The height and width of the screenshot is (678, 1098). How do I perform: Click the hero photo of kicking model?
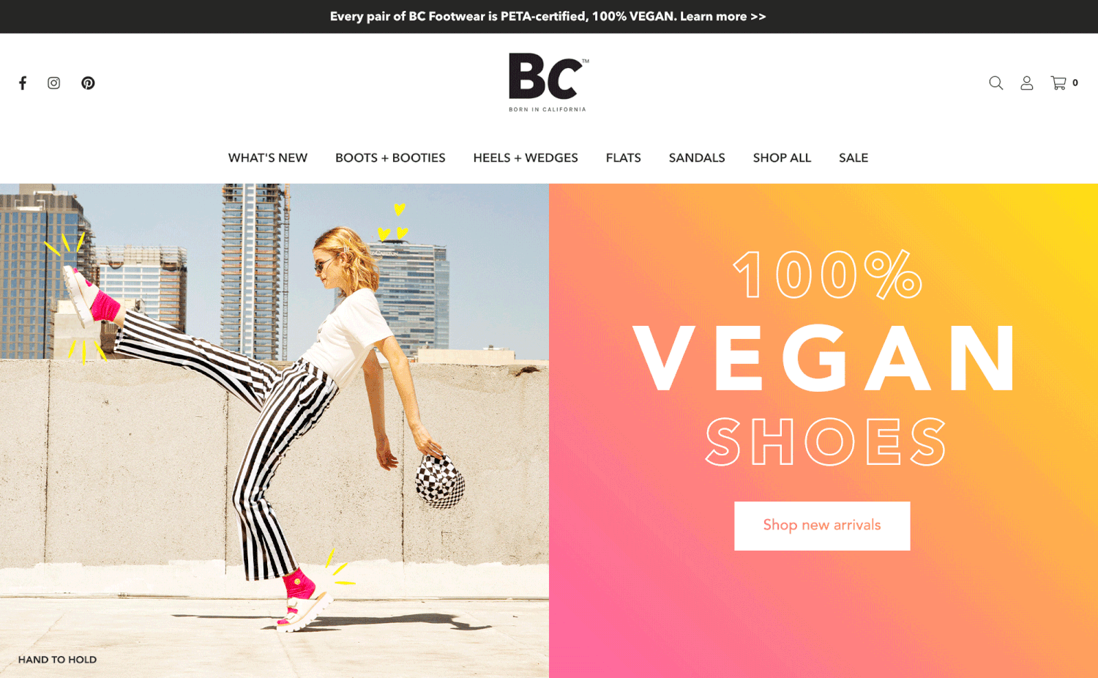[x=274, y=431]
